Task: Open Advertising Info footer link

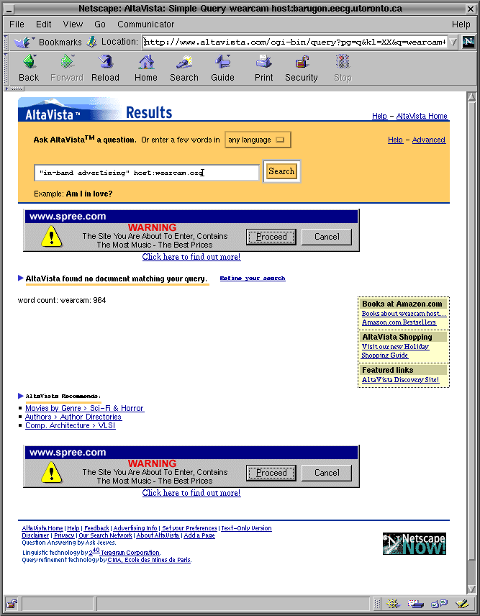Action: 135,528
